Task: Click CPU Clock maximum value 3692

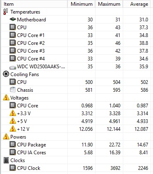Action: pyautogui.click(x=115, y=168)
